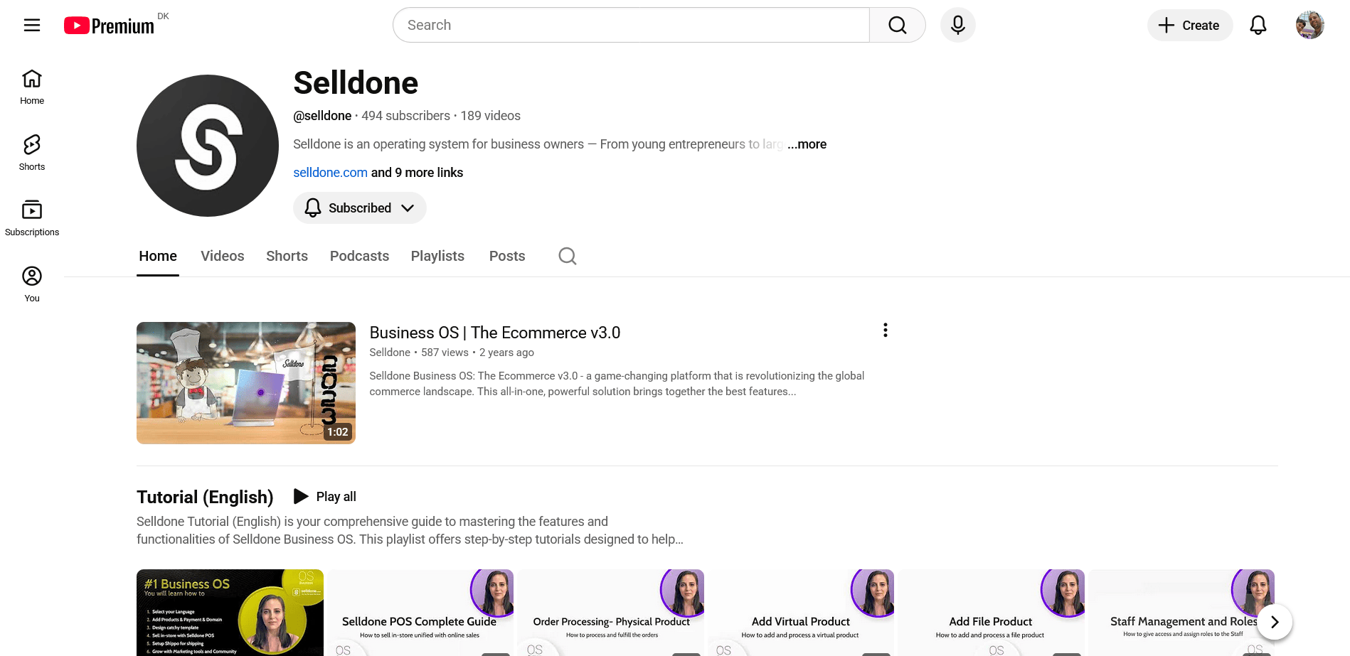1350x656 pixels.
Task: Click the Create button
Action: (1189, 26)
